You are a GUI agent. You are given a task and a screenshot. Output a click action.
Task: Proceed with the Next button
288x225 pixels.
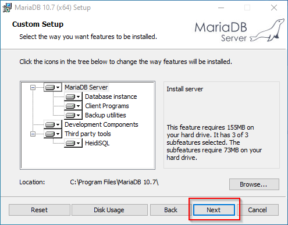tap(214, 210)
